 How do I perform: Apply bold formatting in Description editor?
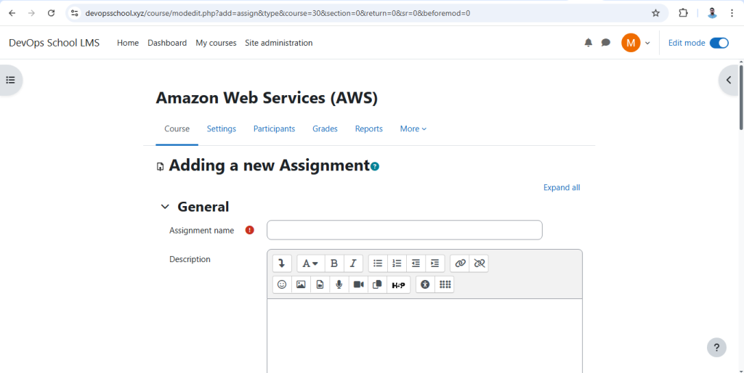[x=334, y=263]
